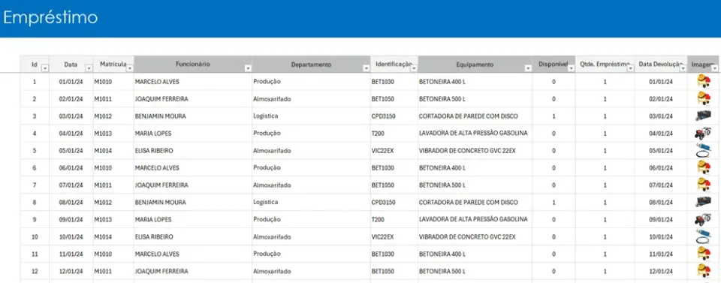721x283 pixels.
Task: Open the Qtde. Empréstimo filter dropdown
Action: [630, 68]
